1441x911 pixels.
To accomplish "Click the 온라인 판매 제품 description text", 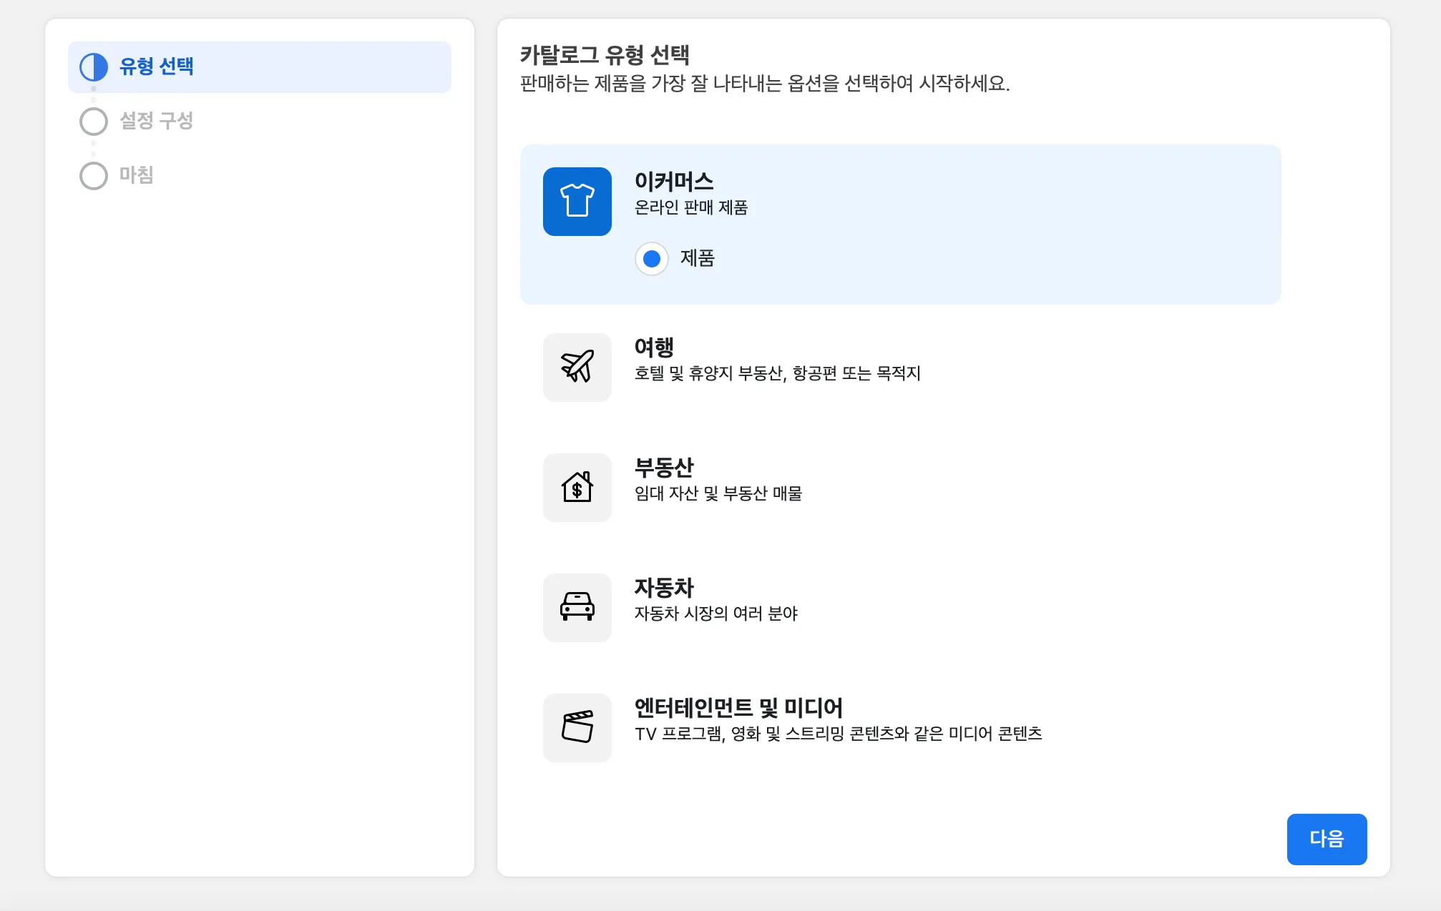I will [x=690, y=207].
